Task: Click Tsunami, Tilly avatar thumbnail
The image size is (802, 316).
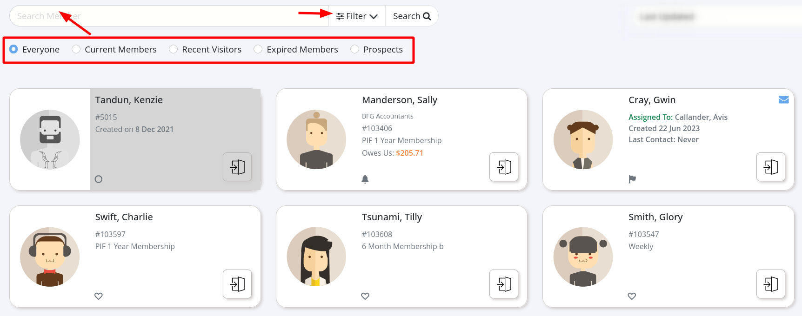Action: point(316,257)
